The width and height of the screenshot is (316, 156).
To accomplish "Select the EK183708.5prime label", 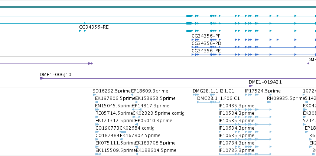I will coord(155,143).
